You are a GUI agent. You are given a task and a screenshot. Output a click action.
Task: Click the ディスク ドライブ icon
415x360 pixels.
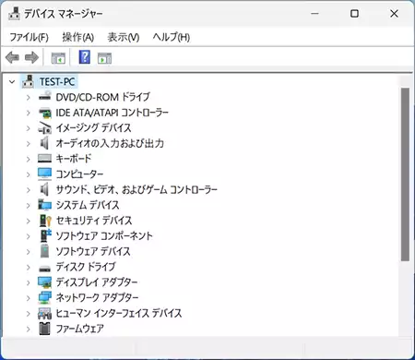coord(45,269)
